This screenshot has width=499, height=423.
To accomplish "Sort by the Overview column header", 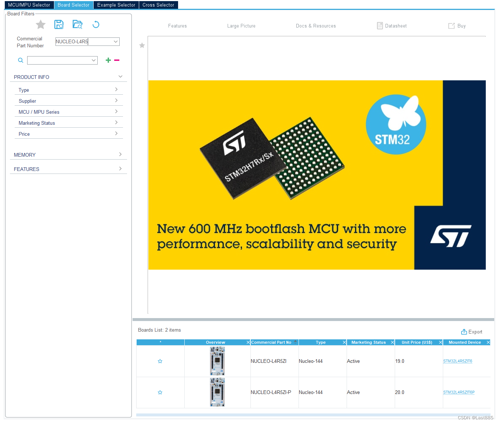I will tap(215, 342).
